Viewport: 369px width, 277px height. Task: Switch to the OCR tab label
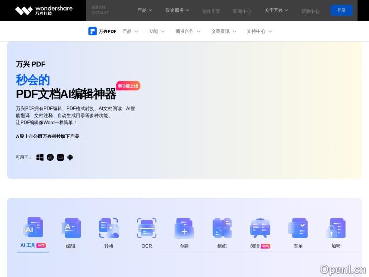(147, 246)
